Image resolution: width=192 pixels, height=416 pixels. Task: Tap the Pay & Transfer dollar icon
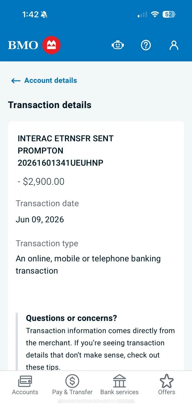click(x=72, y=381)
